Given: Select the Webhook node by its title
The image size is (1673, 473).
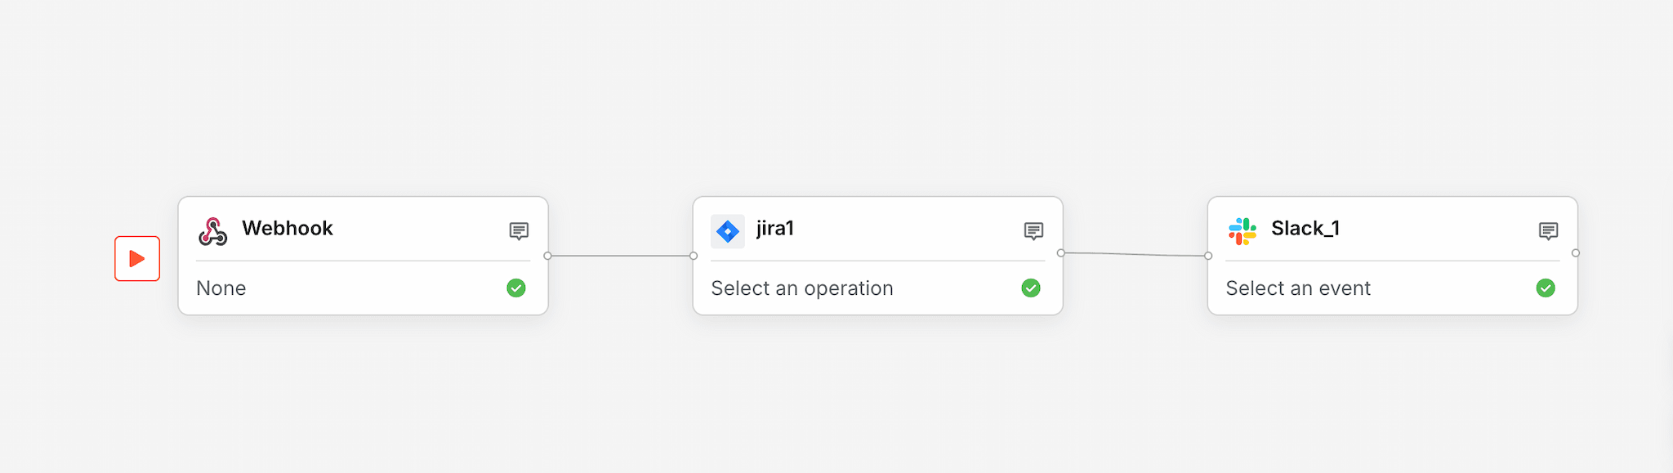Looking at the screenshot, I should click(288, 229).
